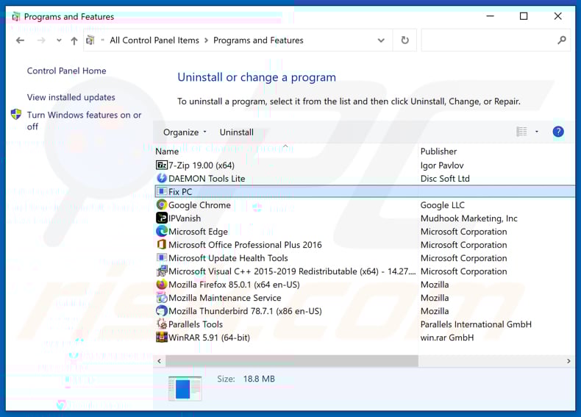Click the search box in Programs and Features

coord(489,40)
